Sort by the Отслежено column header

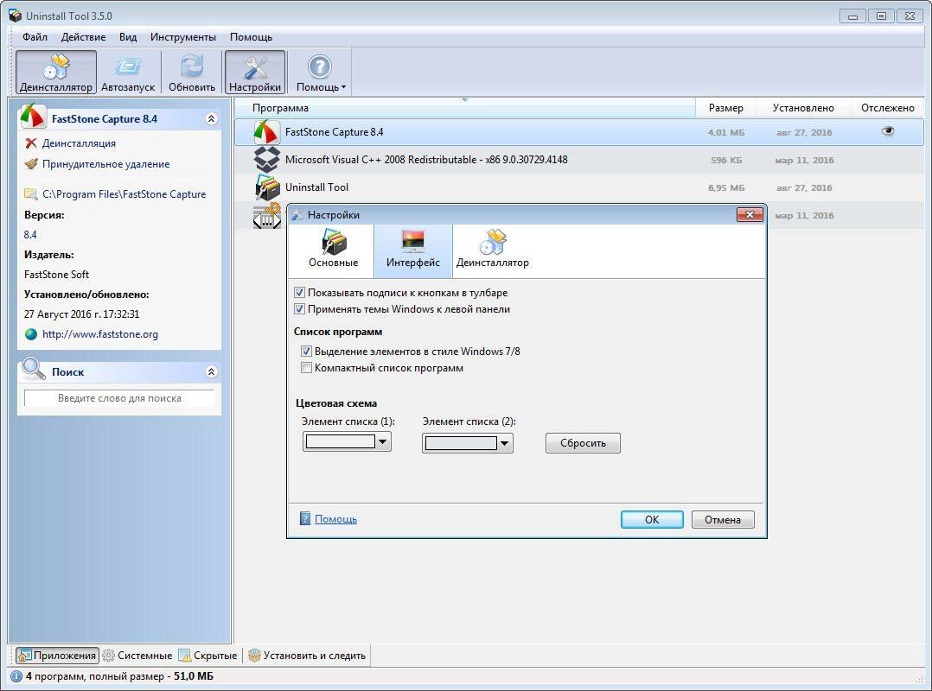(x=887, y=108)
